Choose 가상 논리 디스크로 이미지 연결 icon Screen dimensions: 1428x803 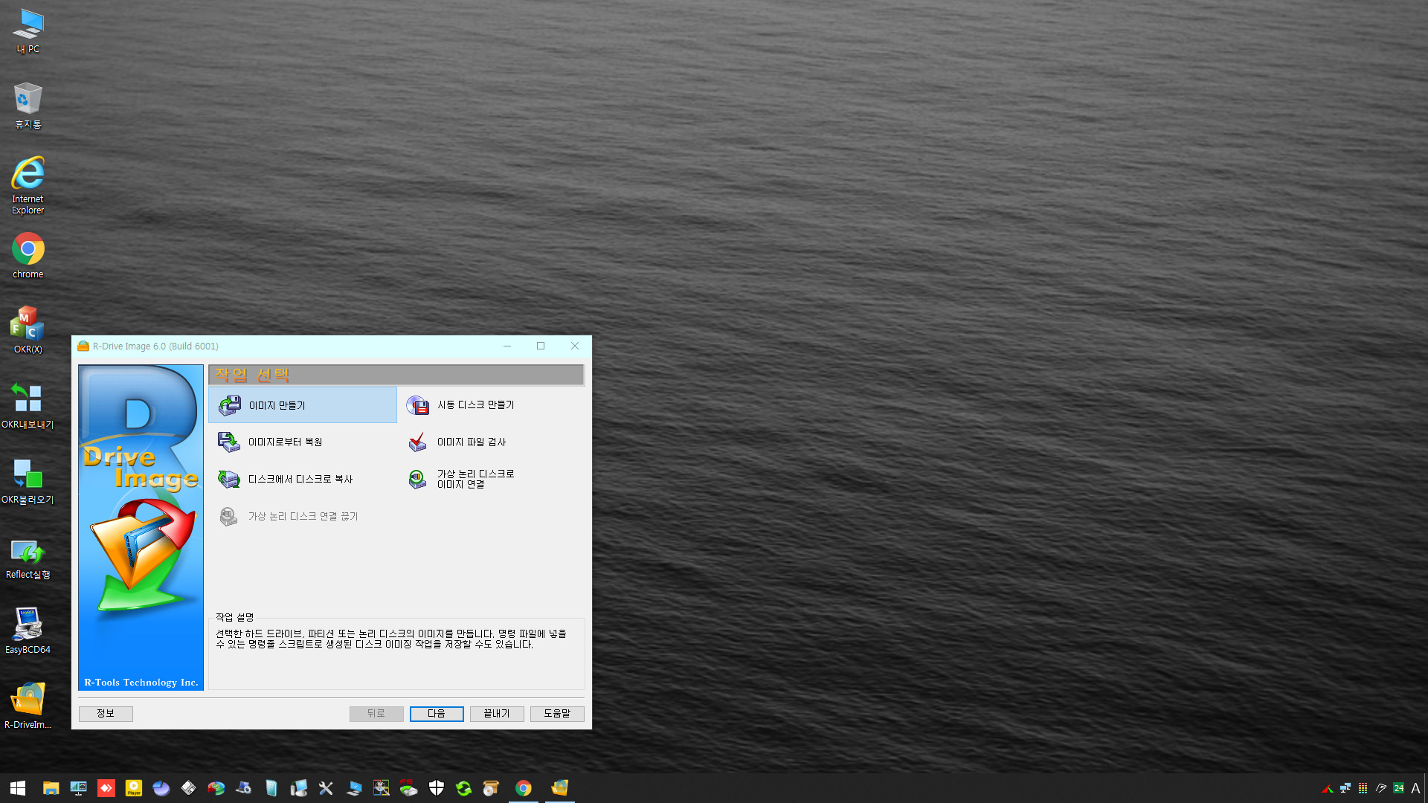point(418,480)
